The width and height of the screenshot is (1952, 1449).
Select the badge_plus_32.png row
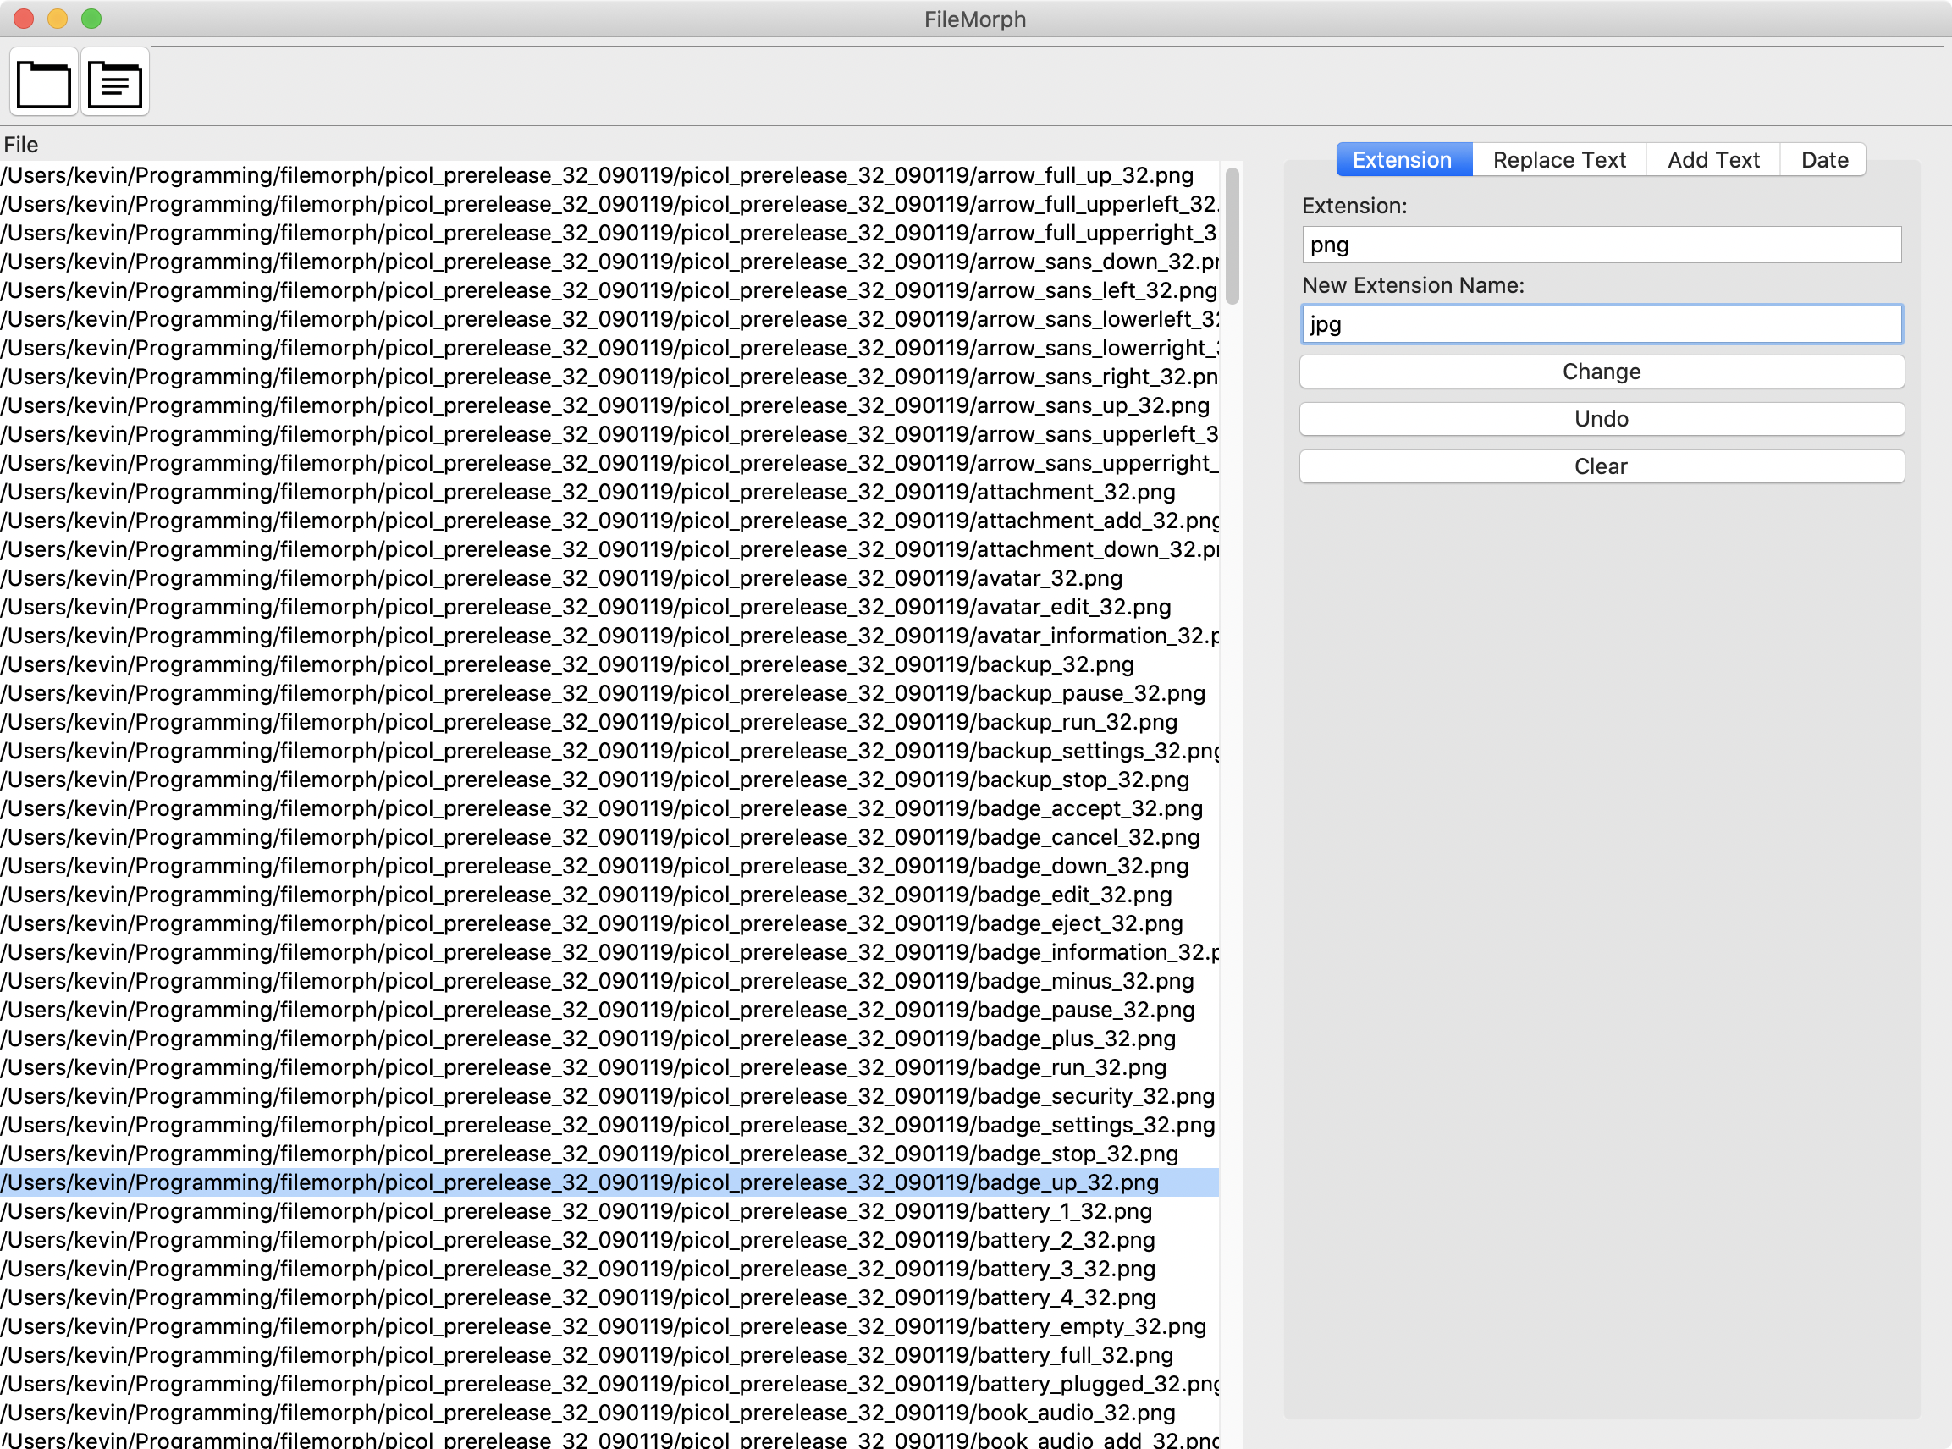(x=609, y=1039)
